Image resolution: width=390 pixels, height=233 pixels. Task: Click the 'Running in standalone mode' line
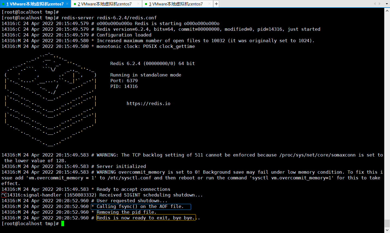click(146, 75)
